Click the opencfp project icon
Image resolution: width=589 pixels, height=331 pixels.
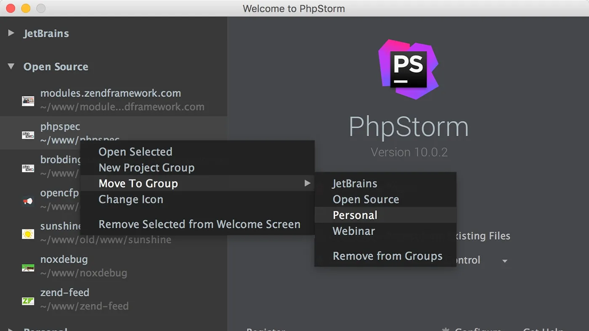[x=28, y=201]
